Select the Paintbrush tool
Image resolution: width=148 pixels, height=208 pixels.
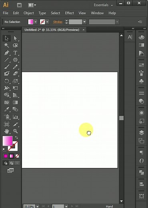coord(6,66)
